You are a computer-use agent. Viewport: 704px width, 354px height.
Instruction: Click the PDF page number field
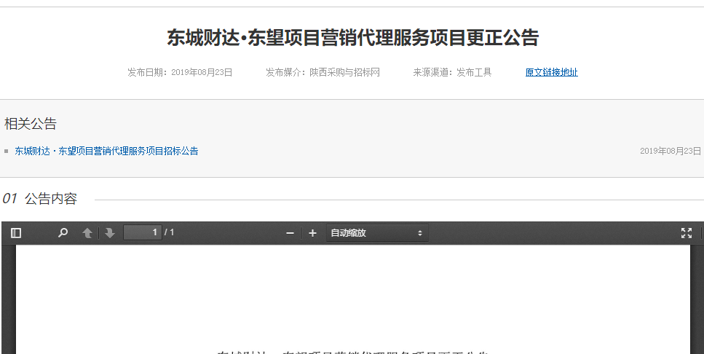coord(143,233)
